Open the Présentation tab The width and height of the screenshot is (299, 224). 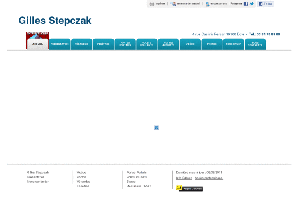60,44
